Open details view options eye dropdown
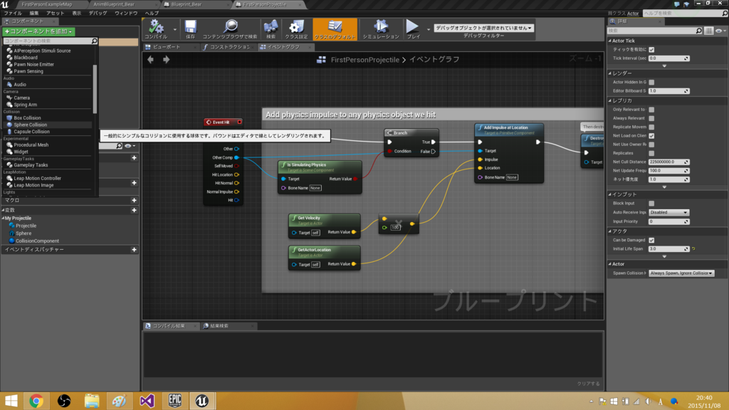Viewport: 729px width, 410px height. coord(720,31)
